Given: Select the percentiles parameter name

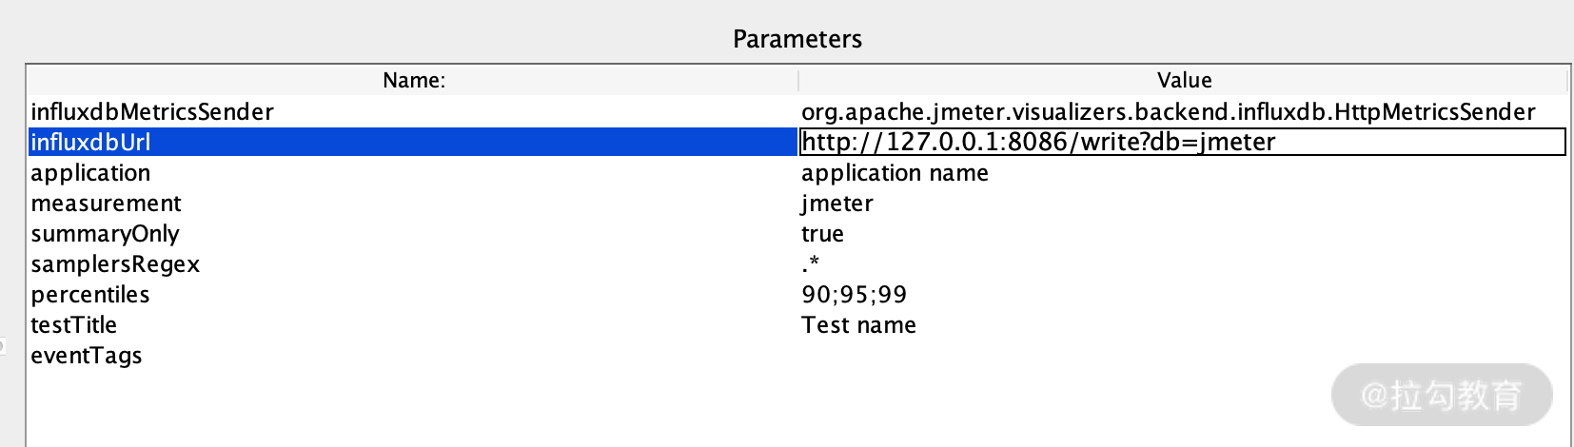Looking at the screenshot, I should (90, 295).
